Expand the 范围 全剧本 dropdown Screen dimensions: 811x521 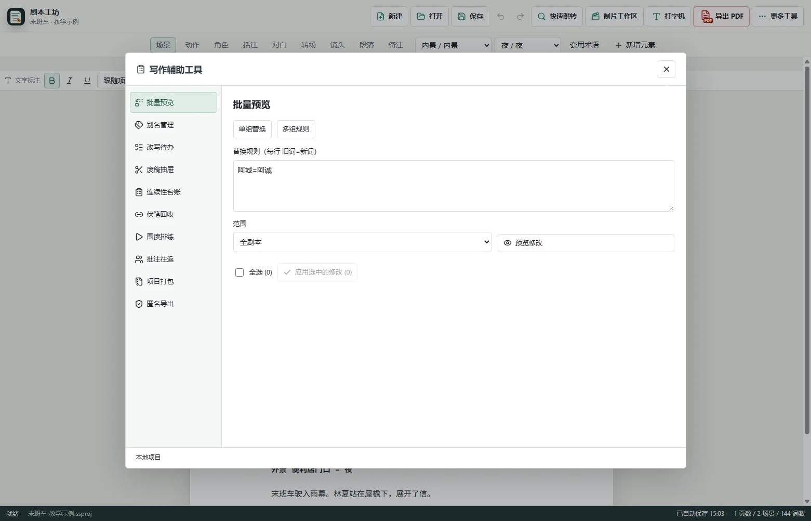coord(362,242)
